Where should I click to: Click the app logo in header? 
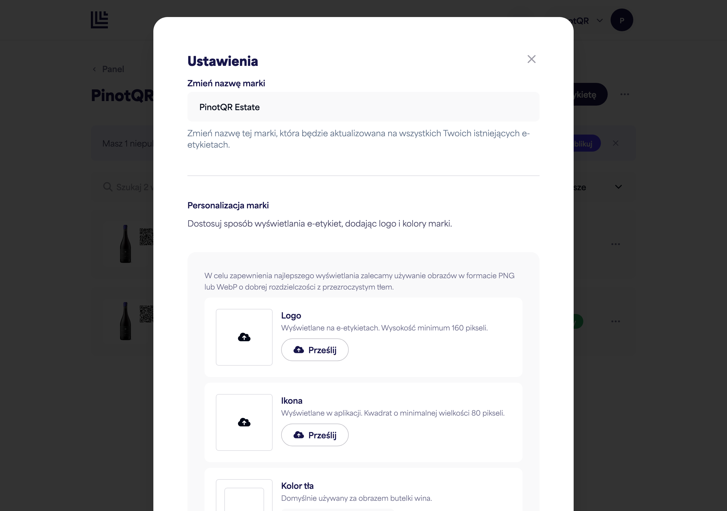coord(99,20)
